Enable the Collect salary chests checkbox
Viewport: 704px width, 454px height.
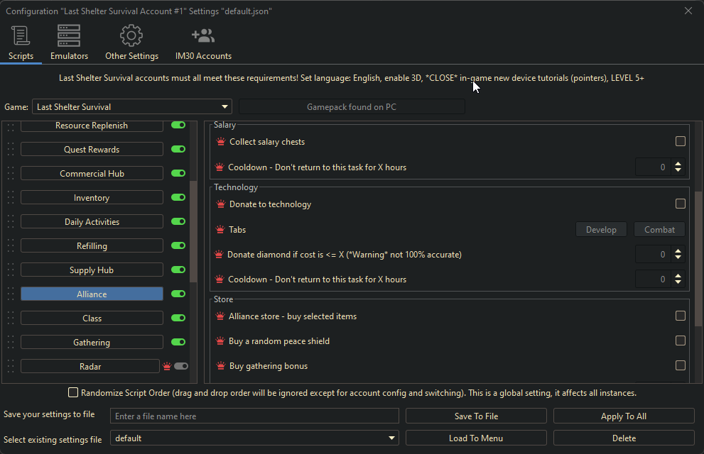(x=680, y=142)
